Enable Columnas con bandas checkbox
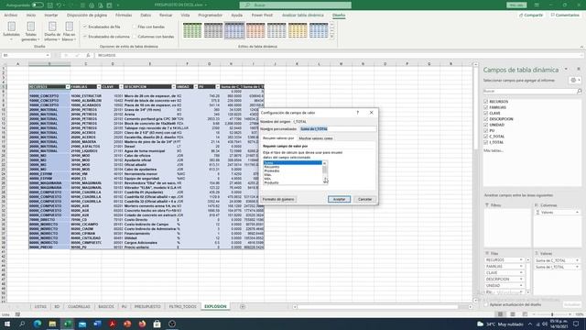 point(135,37)
